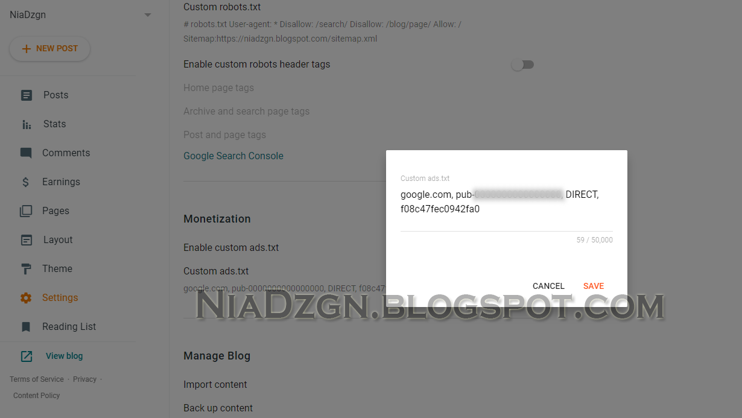Toggle Enable custom robots header tags switch

pyautogui.click(x=522, y=65)
